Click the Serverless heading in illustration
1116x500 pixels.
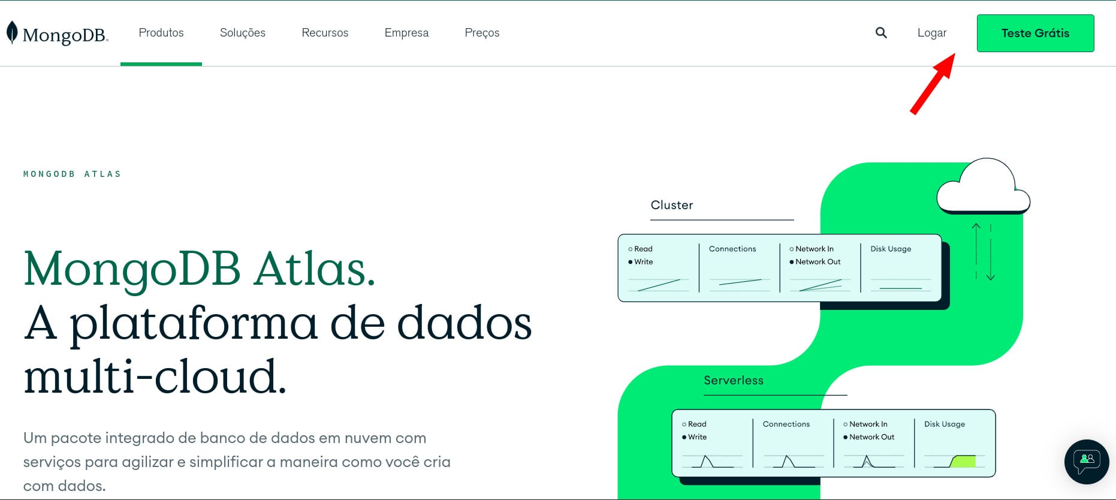[x=734, y=380]
